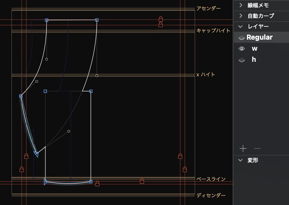Select the leftmost node below the x-height line
The image size is (289, 205).
point(21,96)
